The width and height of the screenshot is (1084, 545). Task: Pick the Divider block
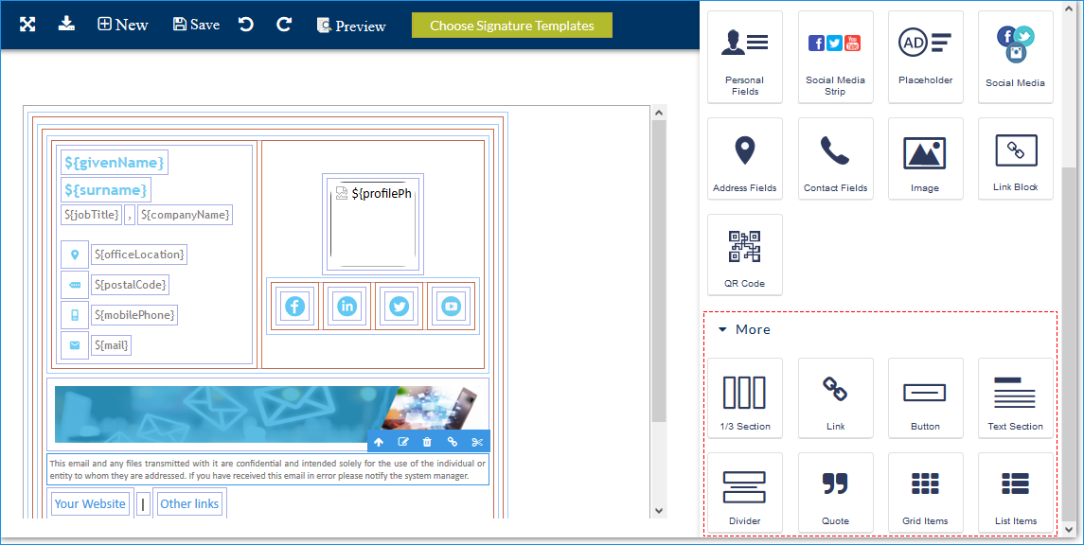[745, 493]
